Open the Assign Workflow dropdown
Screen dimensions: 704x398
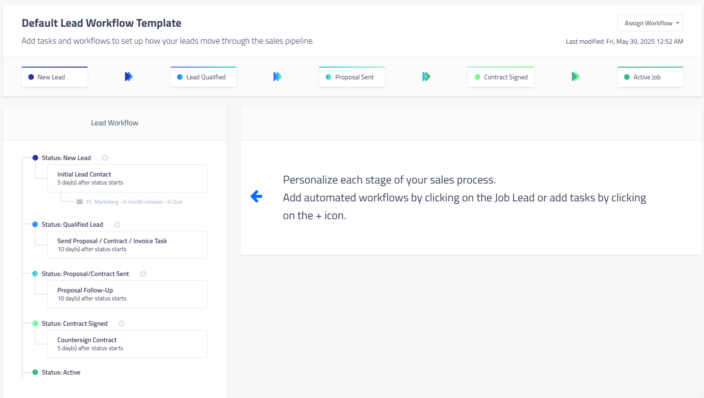coord(650,23)
